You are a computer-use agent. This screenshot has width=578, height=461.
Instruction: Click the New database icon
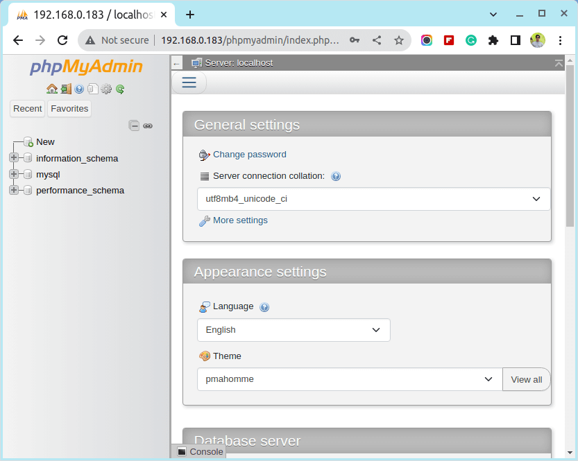coord(28,141)
